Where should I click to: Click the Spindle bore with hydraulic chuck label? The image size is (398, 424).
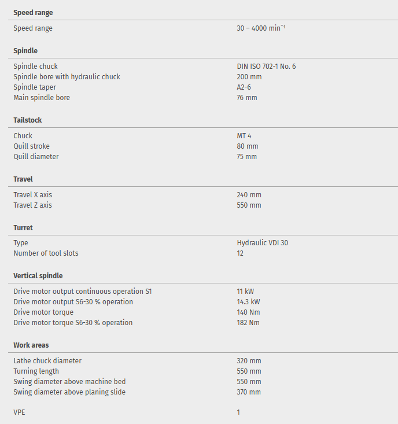tap(67, 77)
